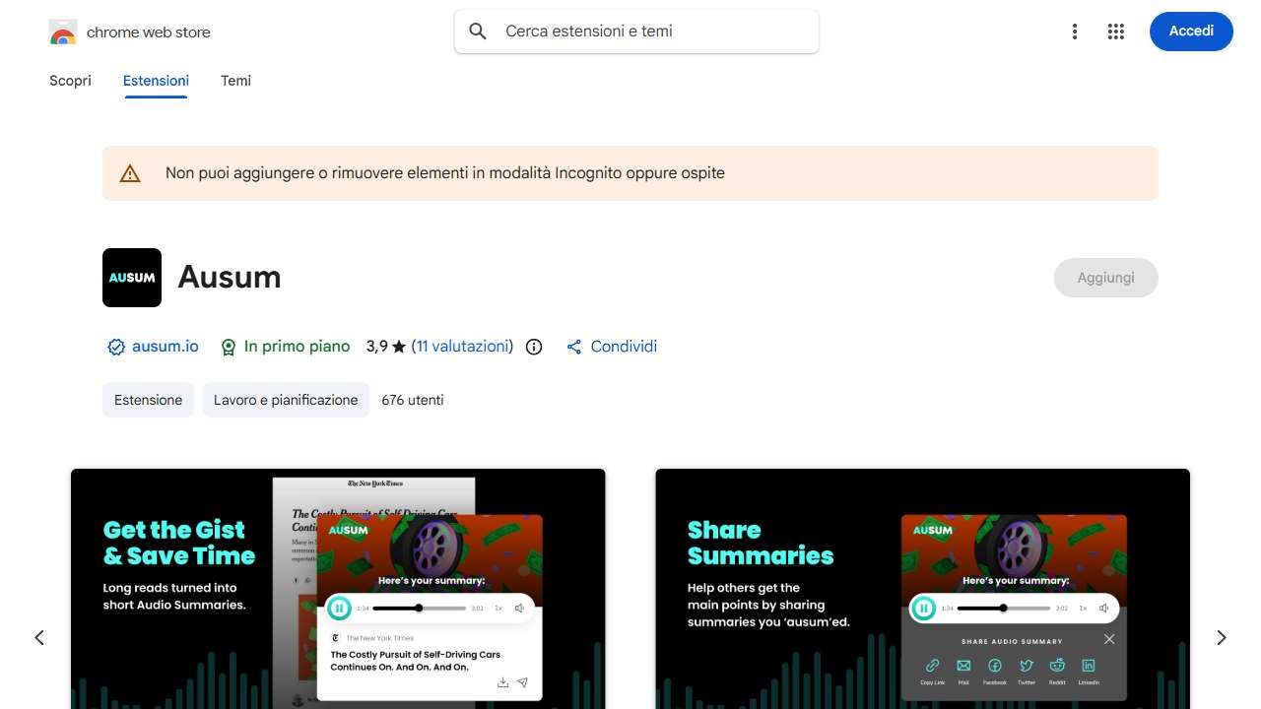Open the Google apps grid

(1116, 32)
